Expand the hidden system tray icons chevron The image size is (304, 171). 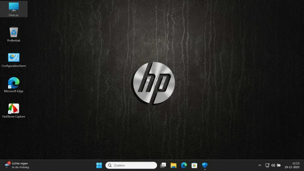[260, 165]
